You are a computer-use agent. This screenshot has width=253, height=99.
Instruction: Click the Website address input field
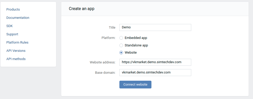155,62
